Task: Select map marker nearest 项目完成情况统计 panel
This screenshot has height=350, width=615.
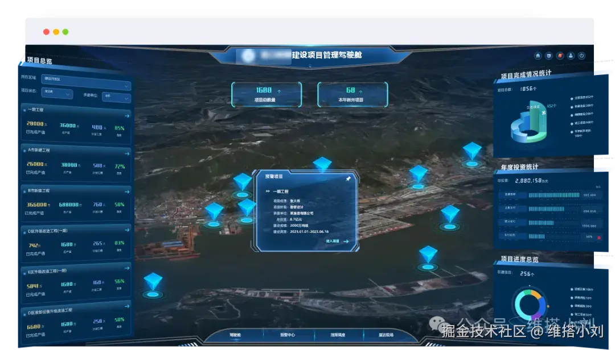Action: coord(472,154)
